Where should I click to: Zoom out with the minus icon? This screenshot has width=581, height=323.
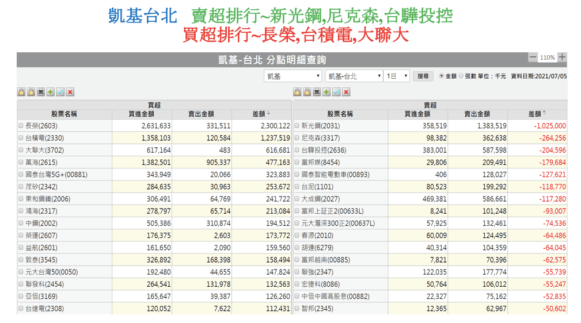pyautogui.click(x=533, y=57)
